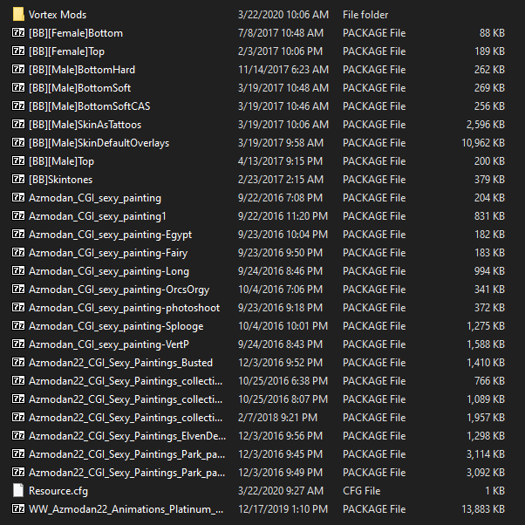
Task: Select the file name [BB][Male]SkinAsTattoos
Action: pyautogui.click(x=85, y=125)
